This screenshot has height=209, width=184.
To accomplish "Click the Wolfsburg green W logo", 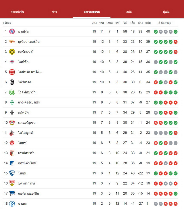I will pyautogui.click(x=12, y=92).
